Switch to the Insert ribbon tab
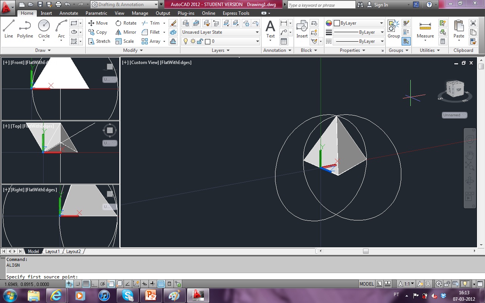This screenshot has height=303, width=485. 46,13
